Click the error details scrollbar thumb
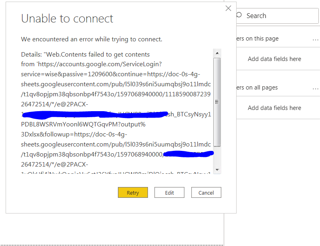 (217, 102)
